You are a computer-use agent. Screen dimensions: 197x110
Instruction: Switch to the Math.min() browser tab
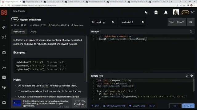point(138,2)
